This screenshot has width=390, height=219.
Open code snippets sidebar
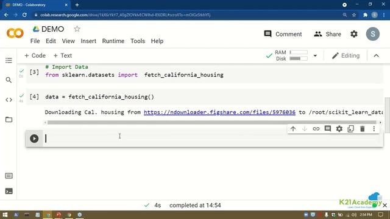(x=9, y=100)
